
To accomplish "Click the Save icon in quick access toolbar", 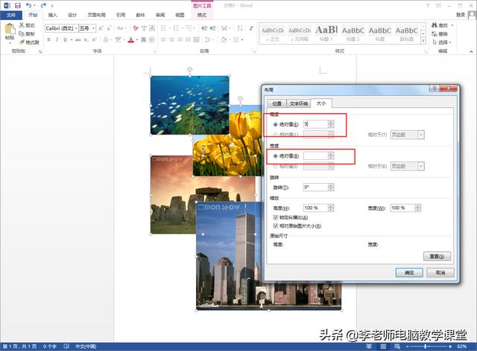I will pos(18,5).
